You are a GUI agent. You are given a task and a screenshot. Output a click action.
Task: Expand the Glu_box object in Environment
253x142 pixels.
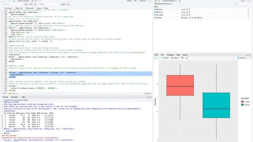(155, 15)
